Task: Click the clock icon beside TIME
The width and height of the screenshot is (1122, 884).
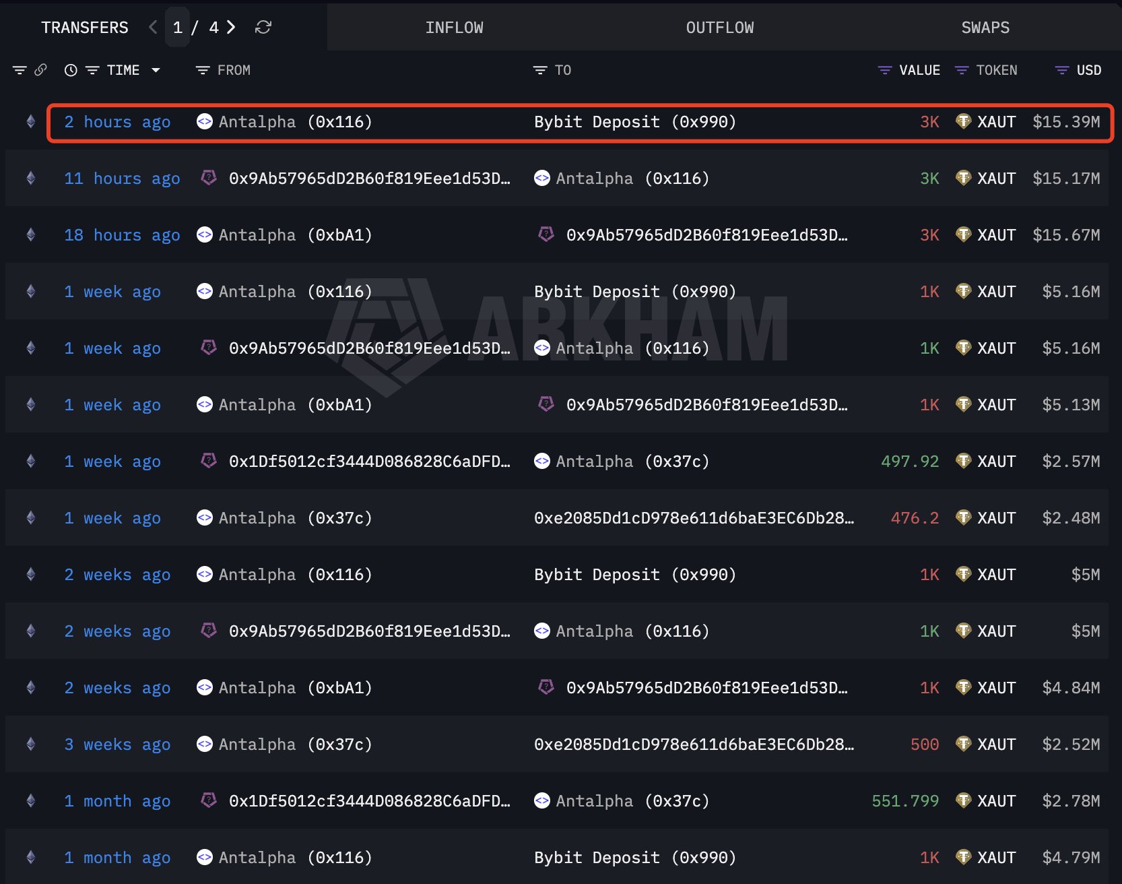Action: tap(71, 70)
